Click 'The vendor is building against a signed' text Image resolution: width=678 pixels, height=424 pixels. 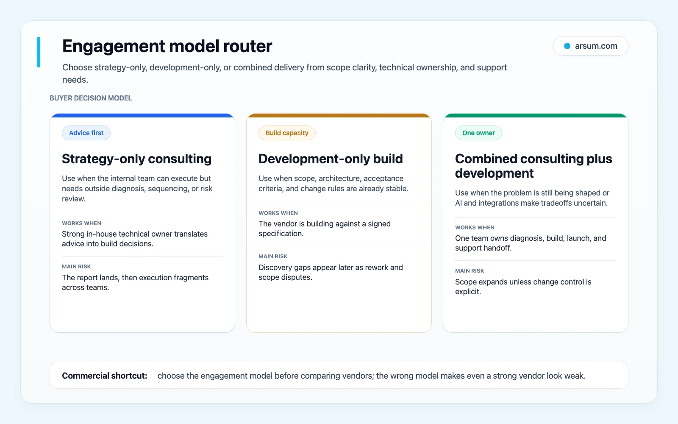point(325,229)
